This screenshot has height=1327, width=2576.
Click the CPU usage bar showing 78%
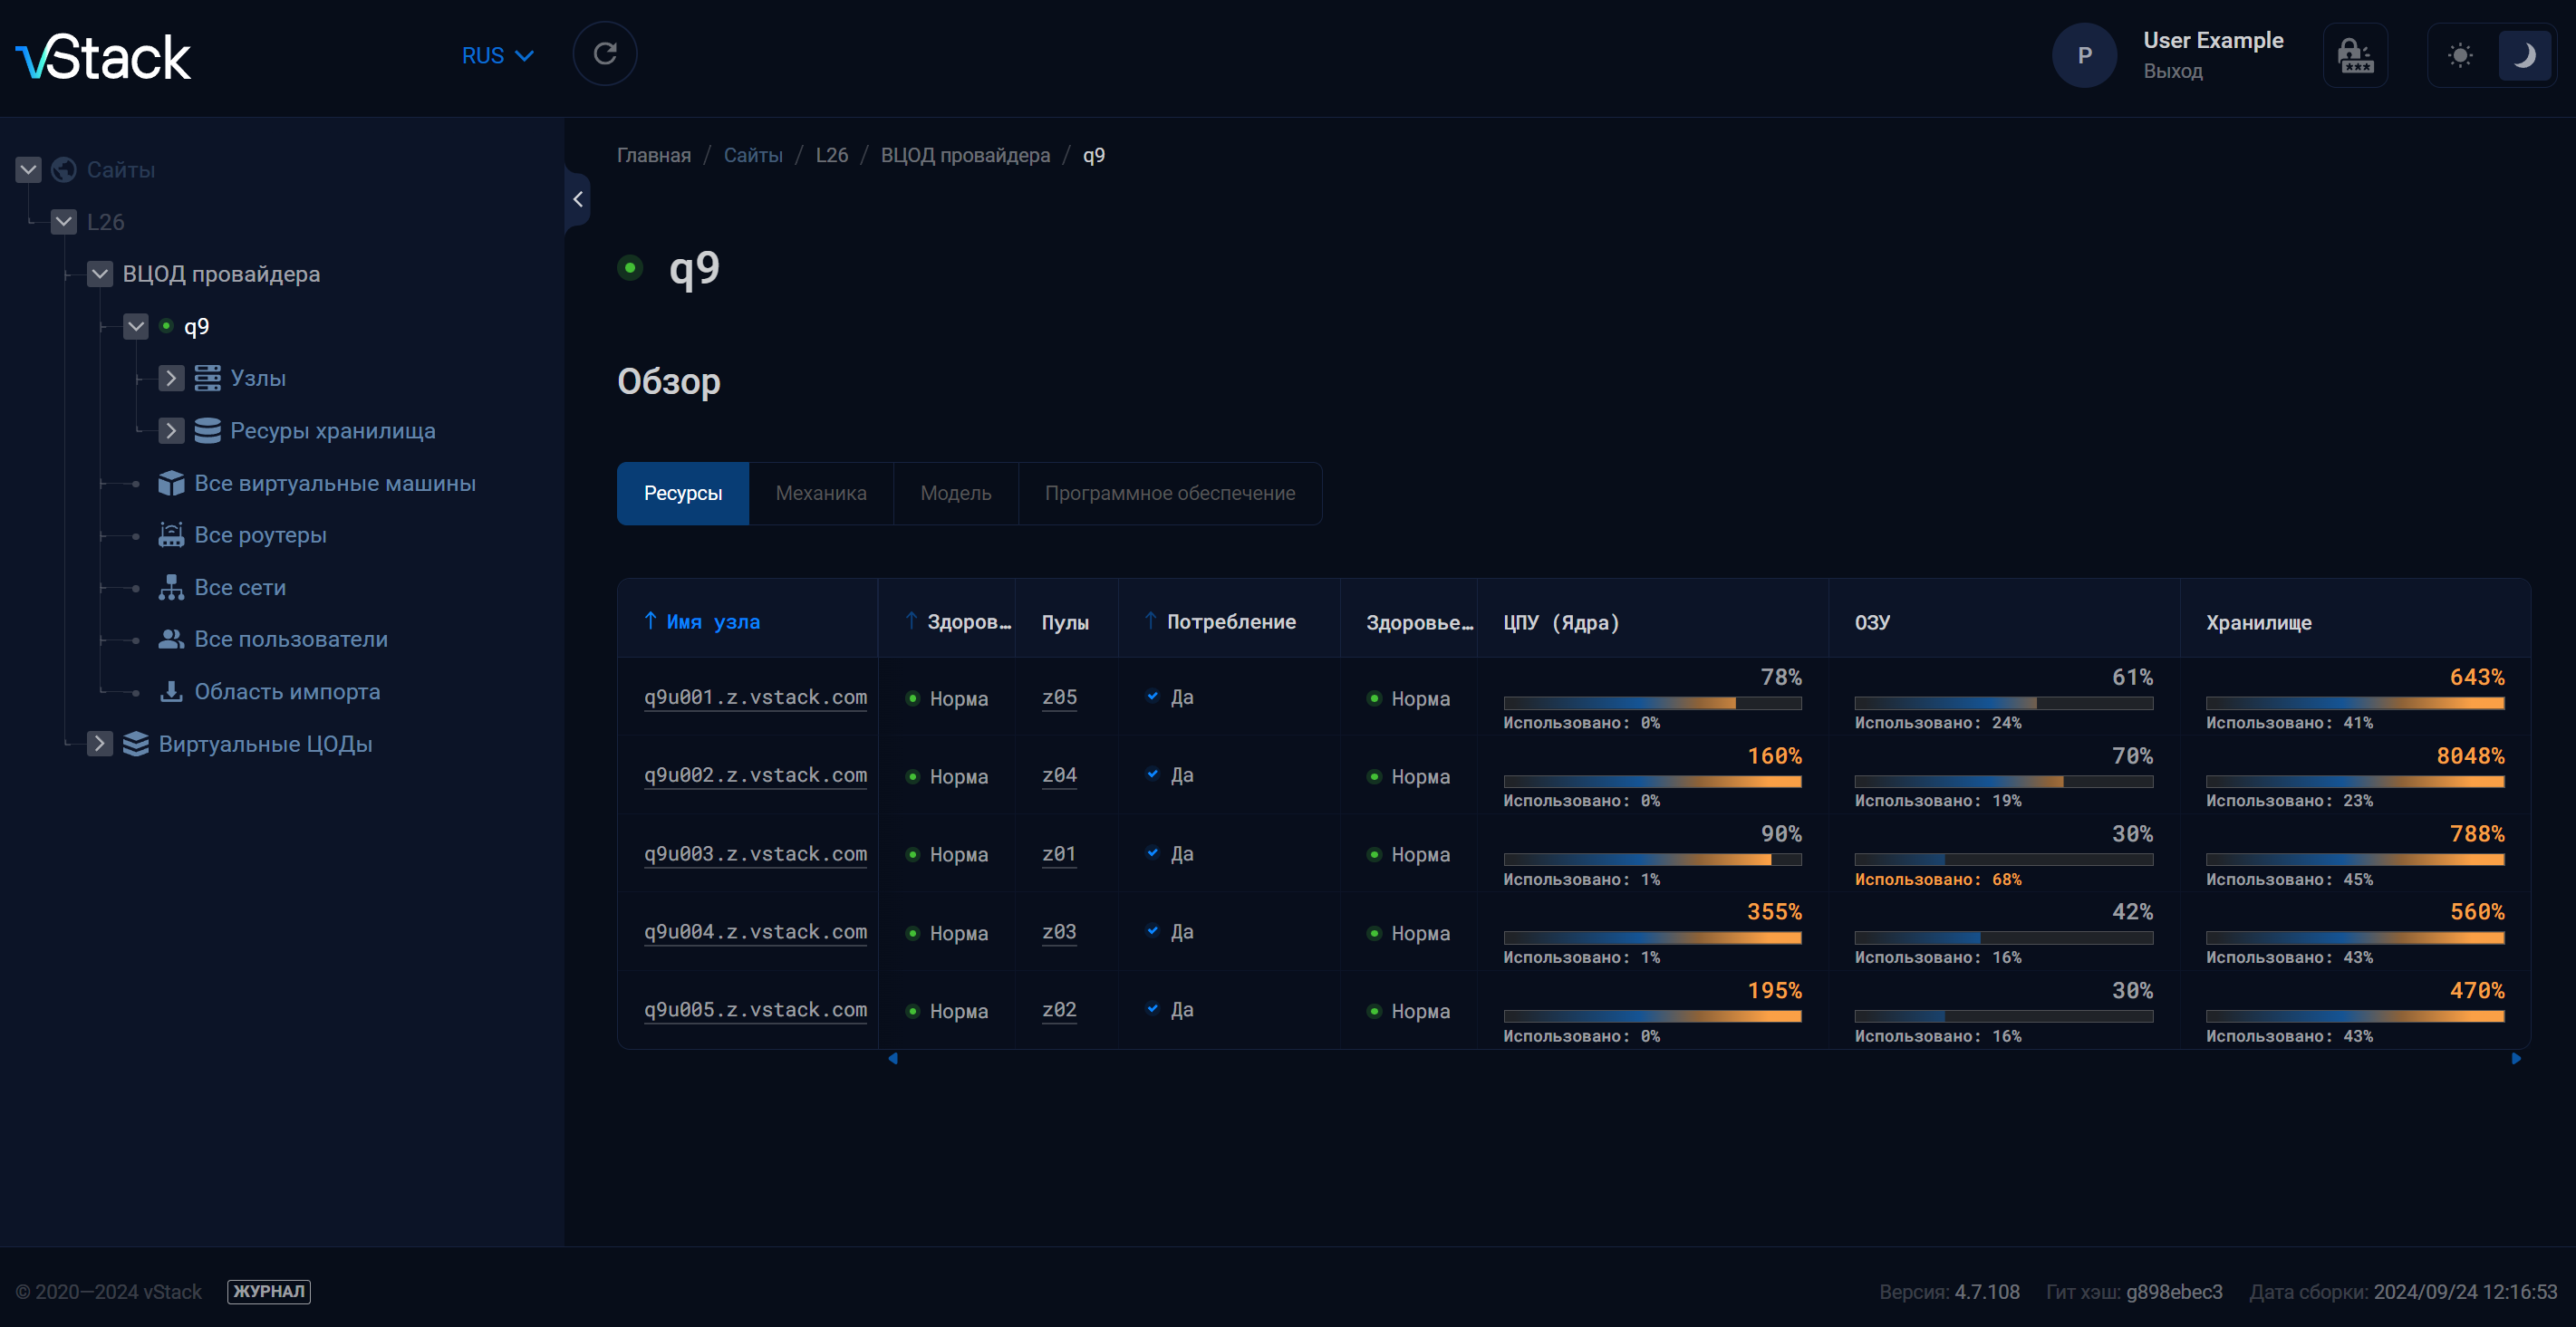[1653, 703]
